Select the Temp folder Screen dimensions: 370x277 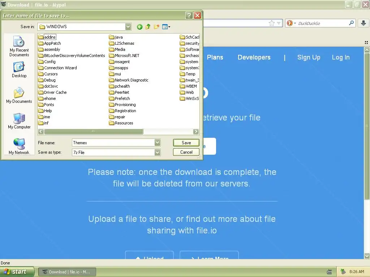click(188, 74)
